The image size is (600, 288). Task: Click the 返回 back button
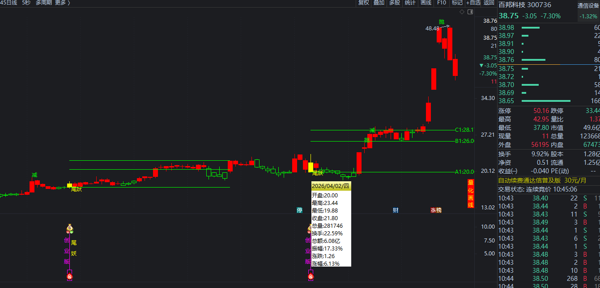point(489,3)
